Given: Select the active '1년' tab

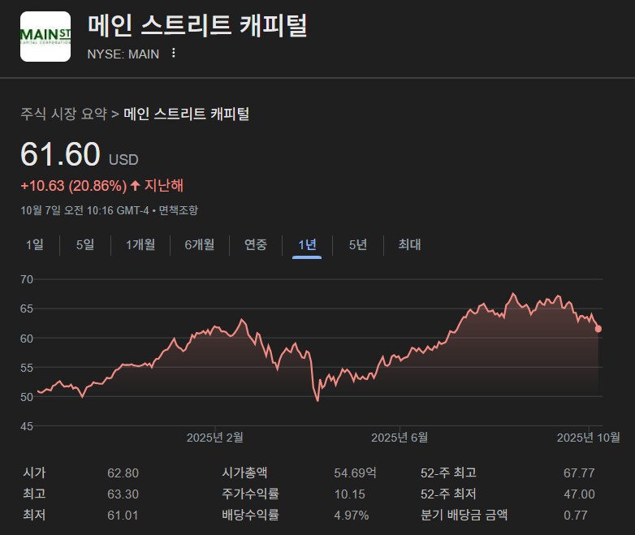Looking at the screenshot, I should click(307, 245).
